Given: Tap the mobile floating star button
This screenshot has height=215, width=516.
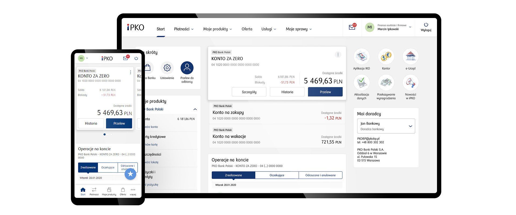Looking at the screenshot, I should 130,174.
